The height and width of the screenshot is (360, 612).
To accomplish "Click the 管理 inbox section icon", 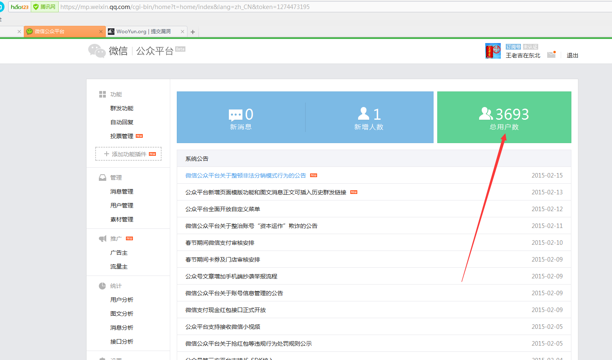I will (103, 178).
